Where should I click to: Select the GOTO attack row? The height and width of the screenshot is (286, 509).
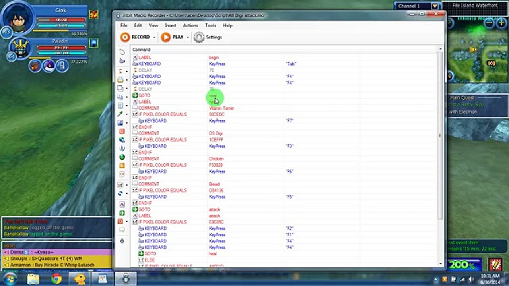point(284,209)
